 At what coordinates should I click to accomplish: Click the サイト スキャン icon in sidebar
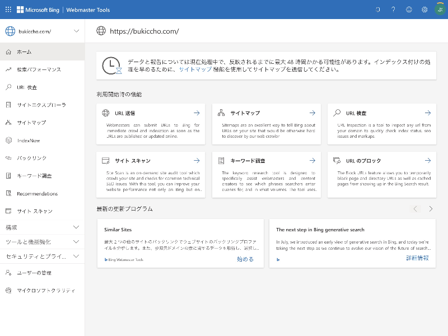tap(8, 211)
